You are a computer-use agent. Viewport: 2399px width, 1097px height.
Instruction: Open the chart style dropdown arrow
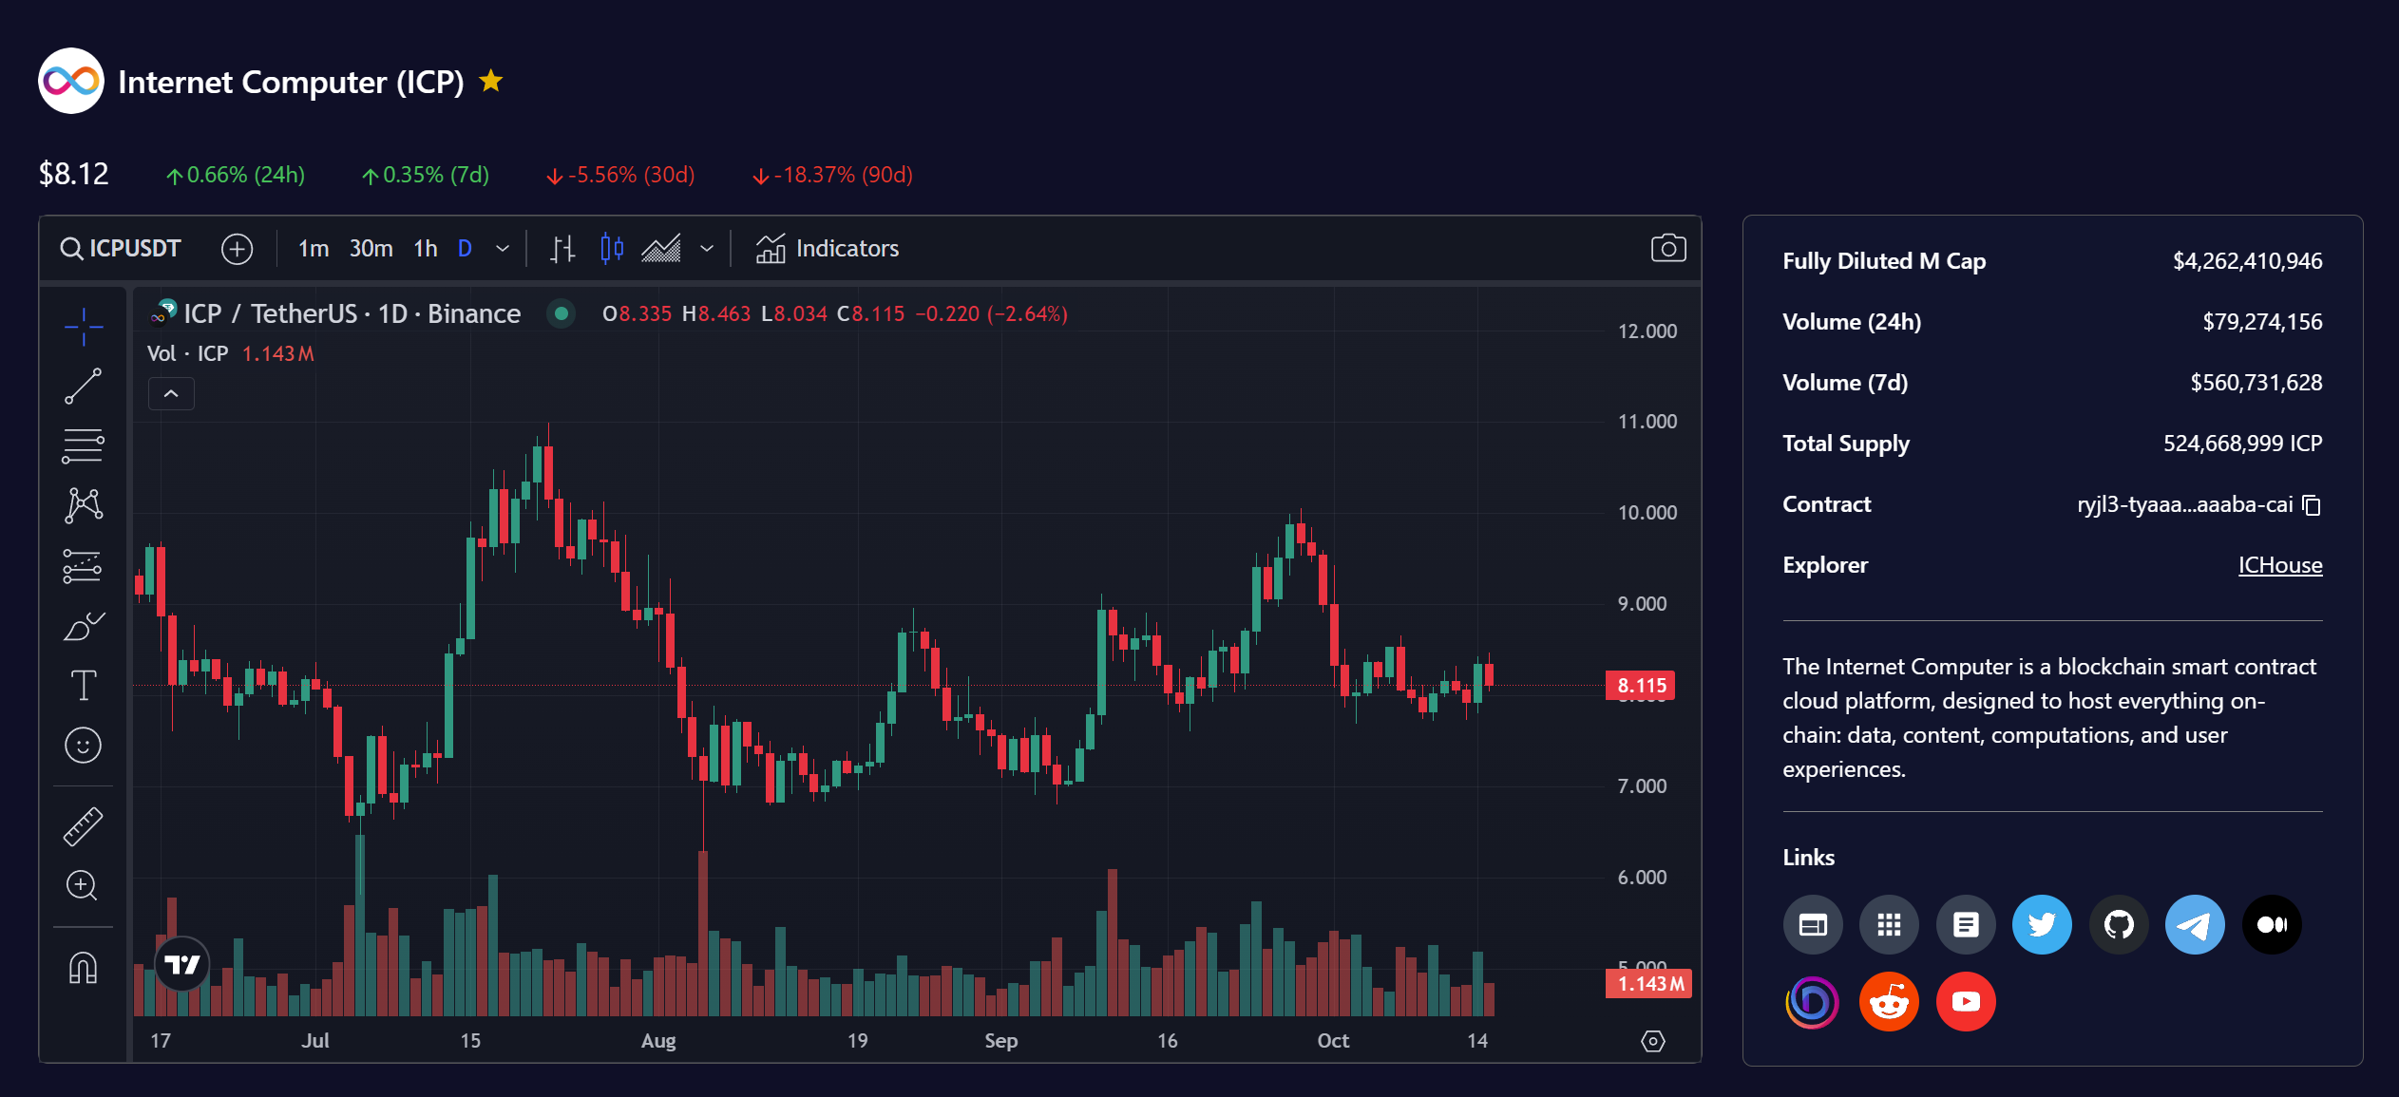707,249
